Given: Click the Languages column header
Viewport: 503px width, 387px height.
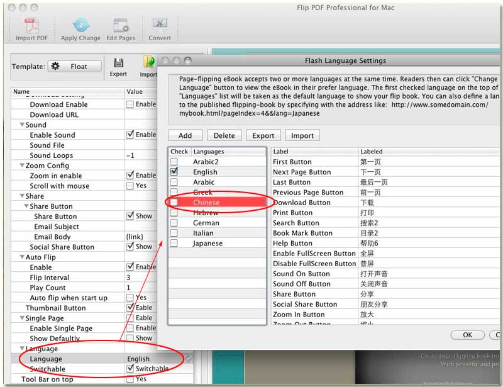Looking at the screenshot, I should pyautogui.click(x=229, y=151).
